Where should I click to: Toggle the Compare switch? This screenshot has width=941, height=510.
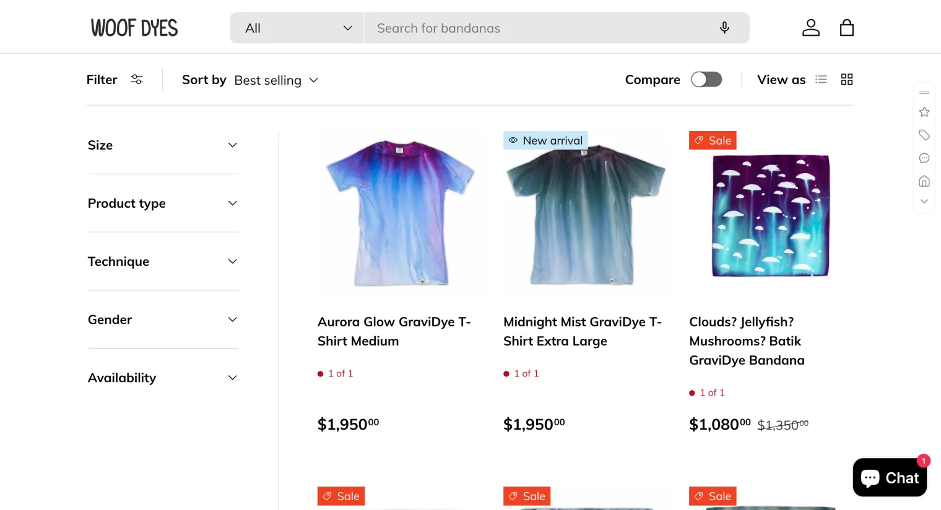coord(706,79)
